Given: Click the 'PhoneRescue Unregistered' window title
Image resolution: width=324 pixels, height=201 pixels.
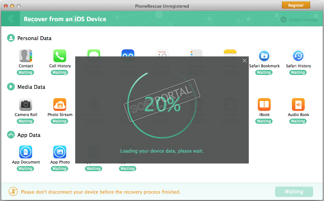Looking at the screenshot, I should pyautogui.click(x=162, y=6).
